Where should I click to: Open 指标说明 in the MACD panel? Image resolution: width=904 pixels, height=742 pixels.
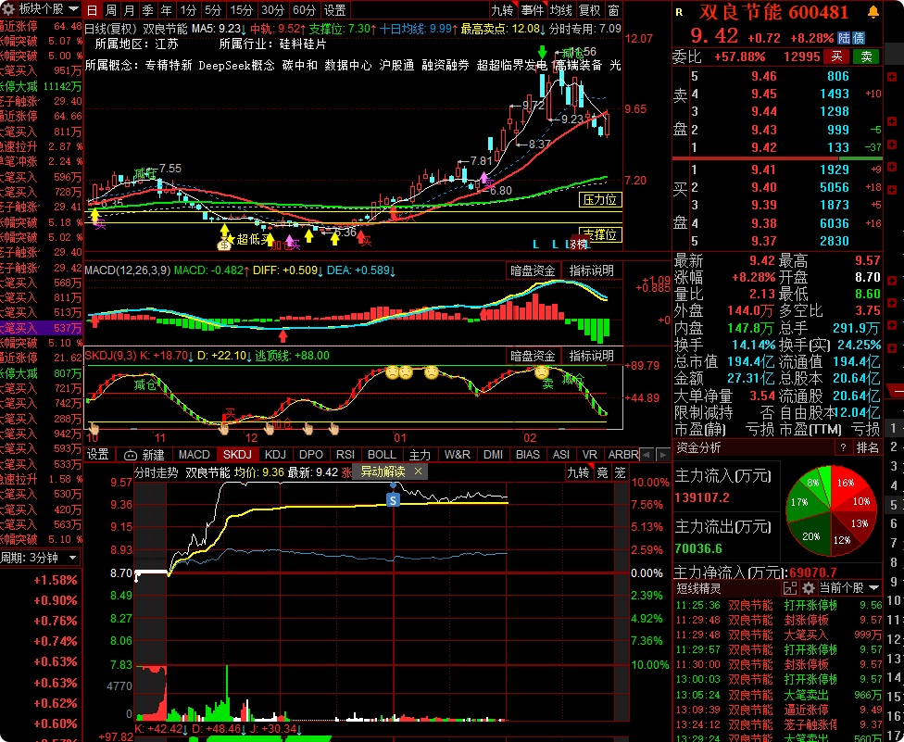click(591, 270)
